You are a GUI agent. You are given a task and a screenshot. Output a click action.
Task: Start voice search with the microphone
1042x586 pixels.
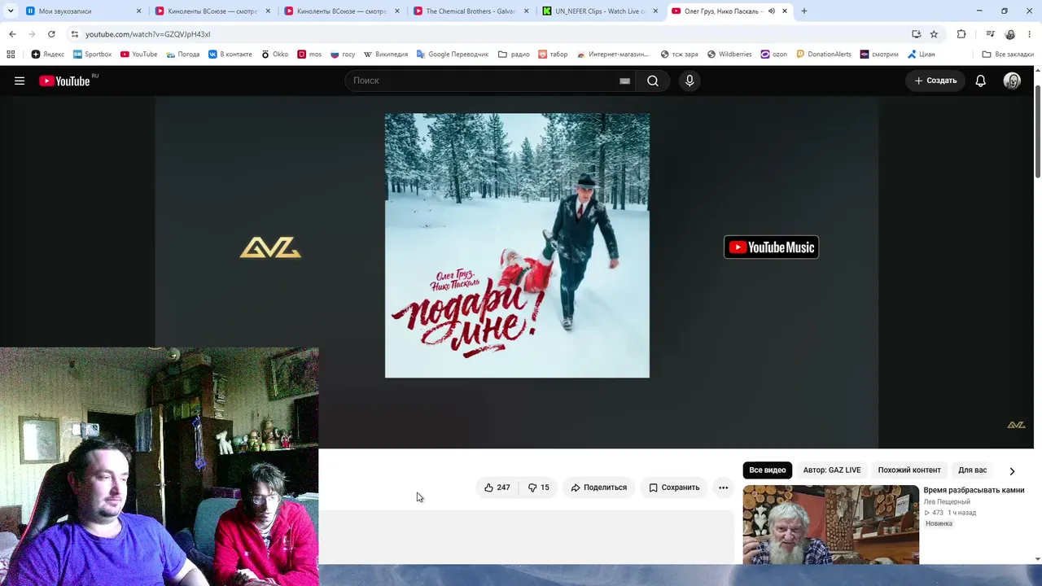[690, 81]
